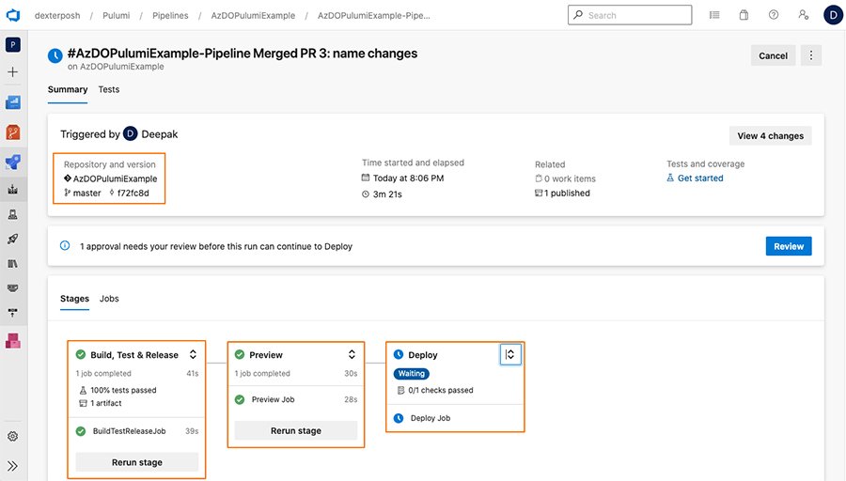
Task: Open the more actions menu beside Cancel
Action: (811, 55)
